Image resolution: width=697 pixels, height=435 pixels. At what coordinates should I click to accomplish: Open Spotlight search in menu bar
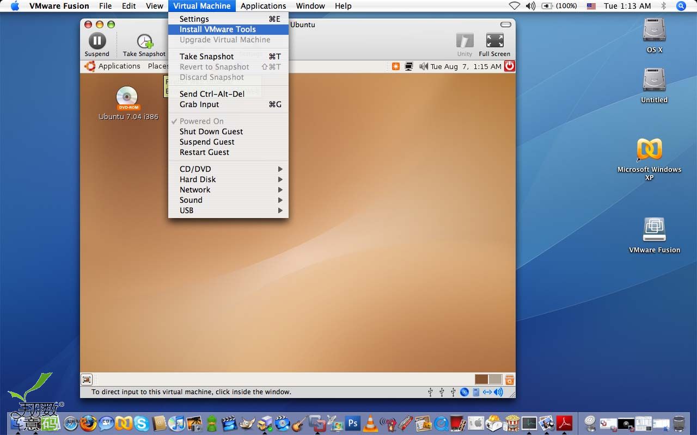tap(681, 6)
